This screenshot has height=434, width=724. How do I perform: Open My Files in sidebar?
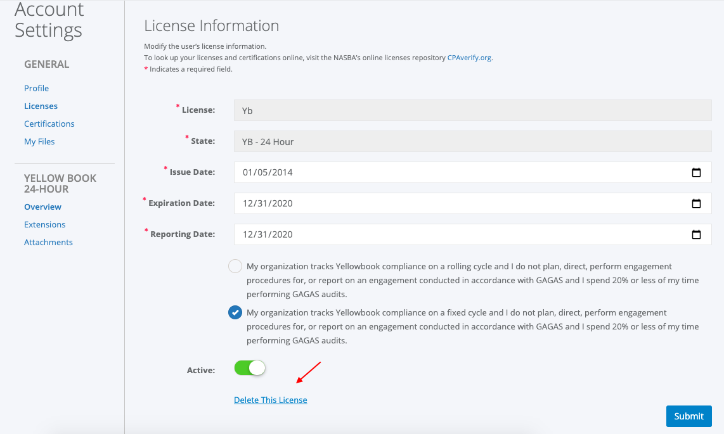pyautogui.click(x=39, y=141)
